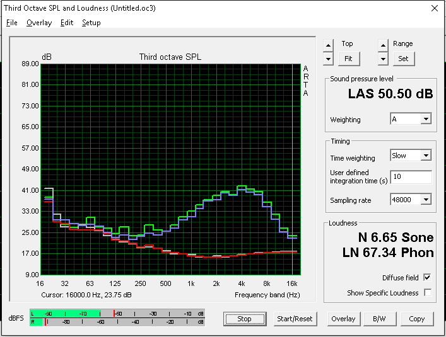446x337 pixels.
Task: Click the dBFS meter label
Action: point(16,318)
